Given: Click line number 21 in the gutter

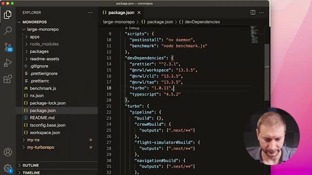Looking at the screenshot, I should click(x=109, y=106).
